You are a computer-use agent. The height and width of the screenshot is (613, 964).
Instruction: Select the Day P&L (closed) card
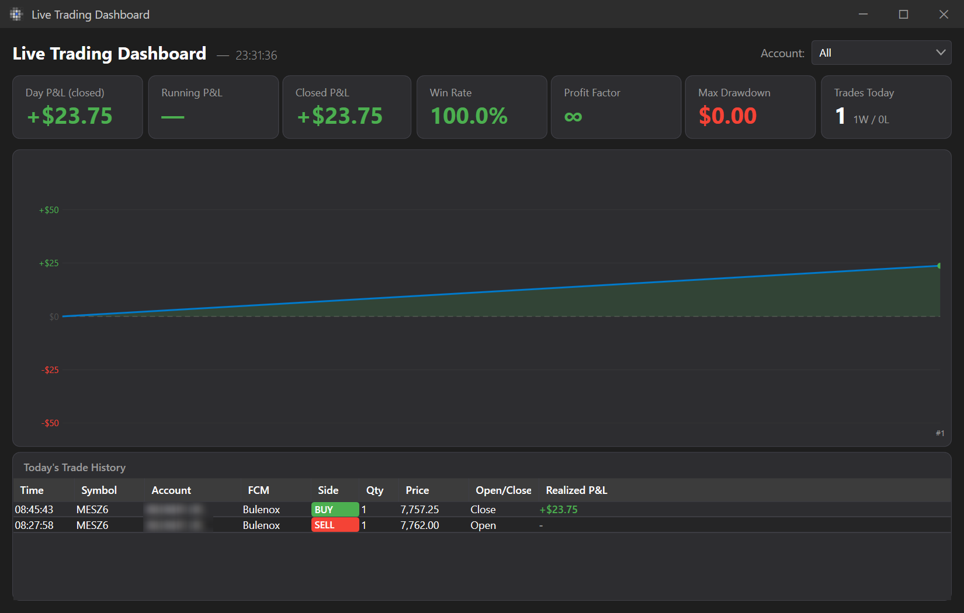pos(78,107)
